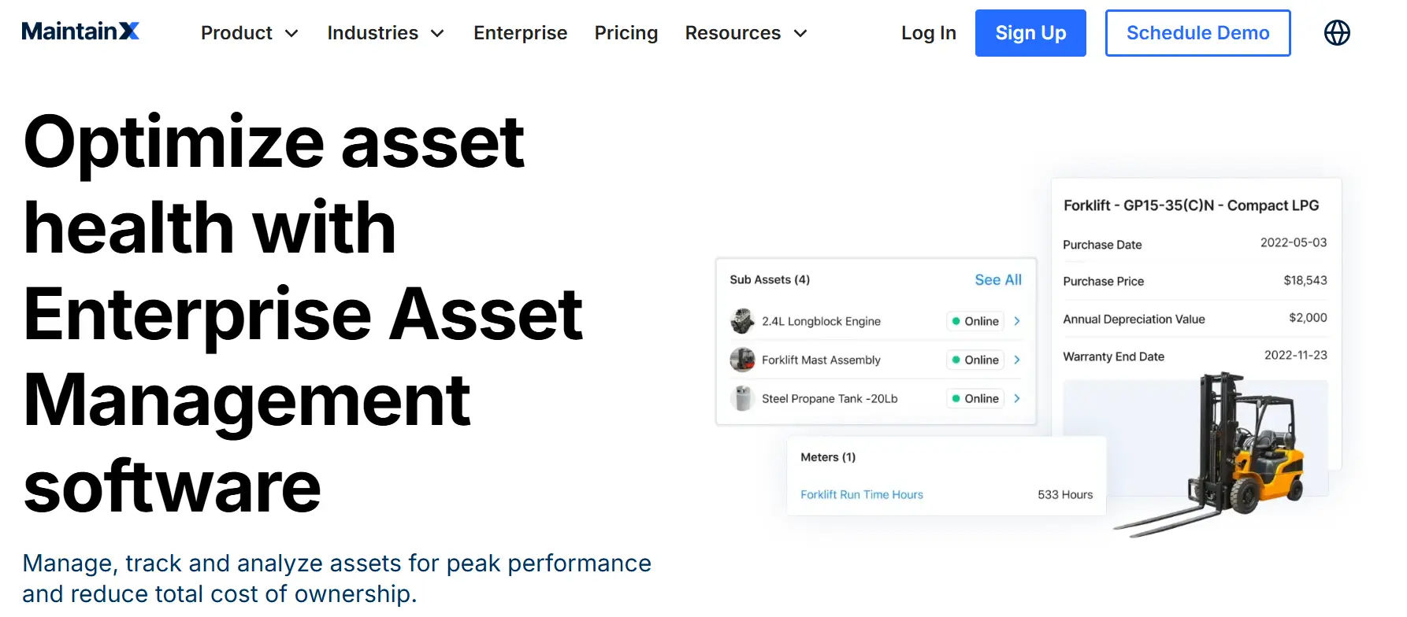Image resolution: width=1407 pixels, height=617 pixels.
Task: Toggle the Online badge on Steel Propane Tank
Action: (975, 398)
